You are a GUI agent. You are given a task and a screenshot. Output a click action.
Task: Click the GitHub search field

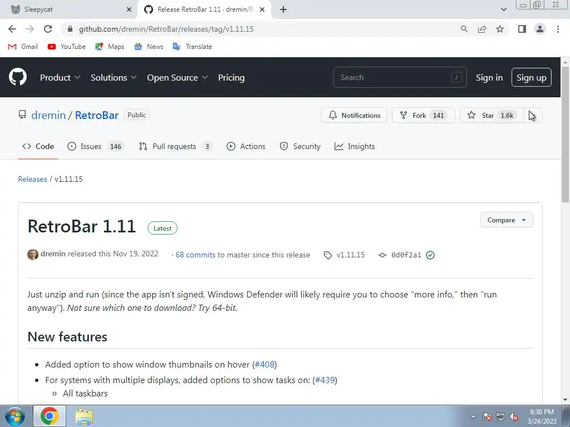[x=400, y=77]
